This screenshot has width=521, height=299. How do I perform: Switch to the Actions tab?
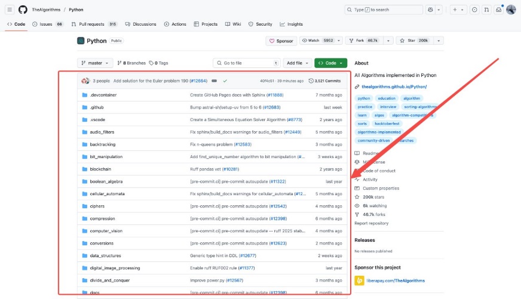click(175, 24)
